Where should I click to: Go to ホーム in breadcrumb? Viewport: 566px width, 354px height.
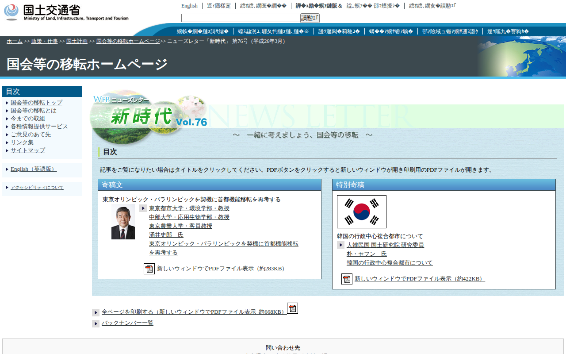14,41
